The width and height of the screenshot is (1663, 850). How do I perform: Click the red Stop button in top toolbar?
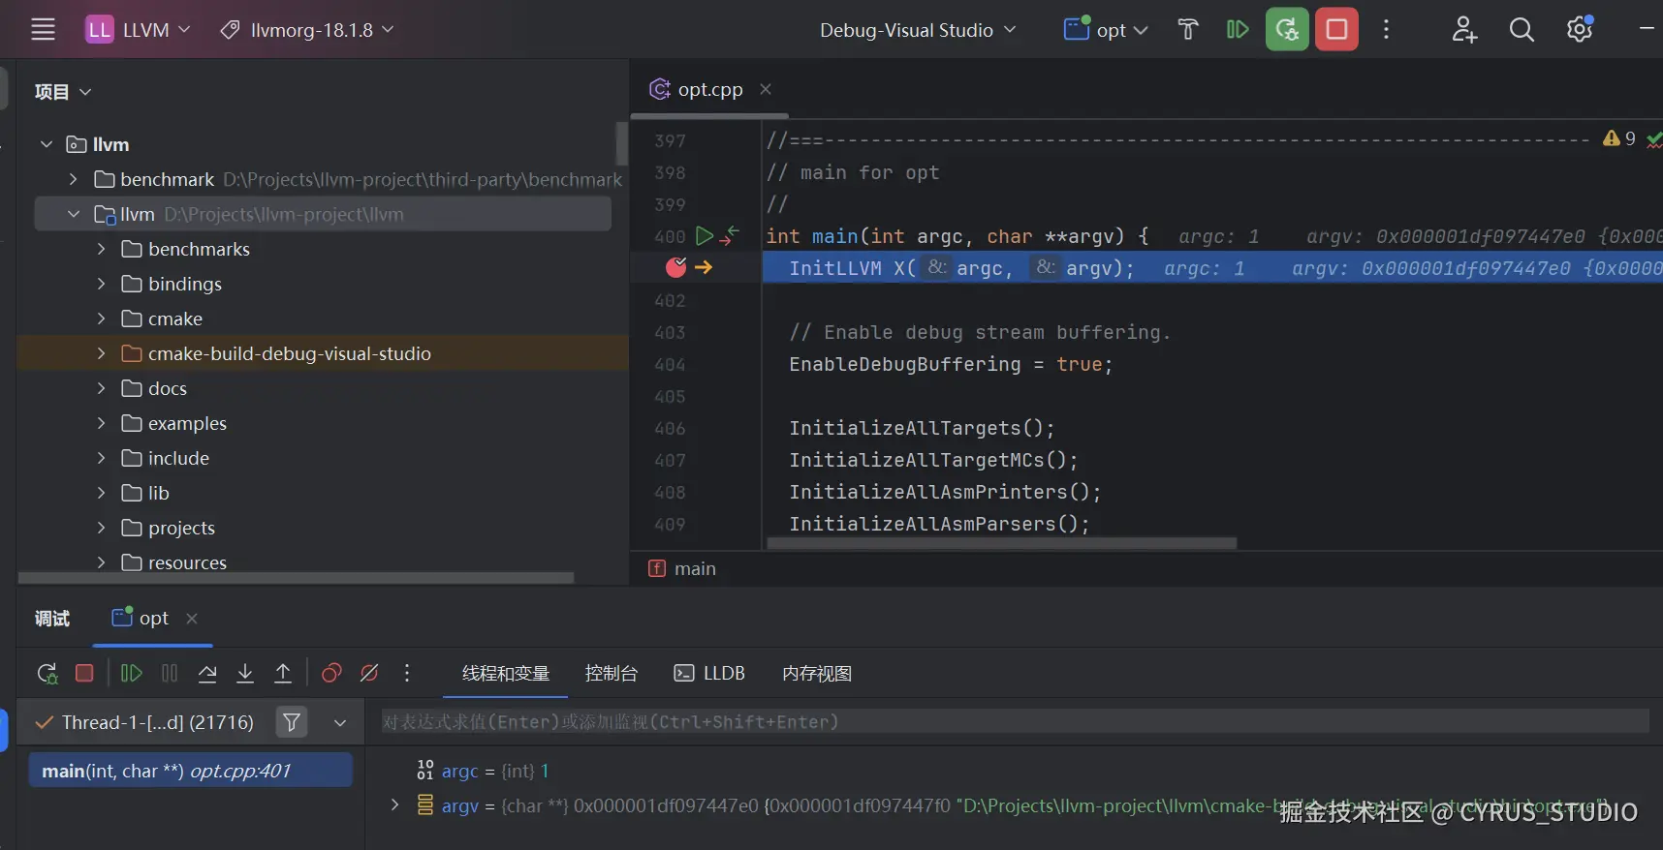coord(1336,29)
